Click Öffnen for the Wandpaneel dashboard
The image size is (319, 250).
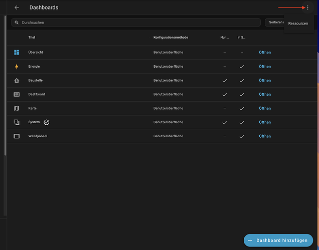265,136
